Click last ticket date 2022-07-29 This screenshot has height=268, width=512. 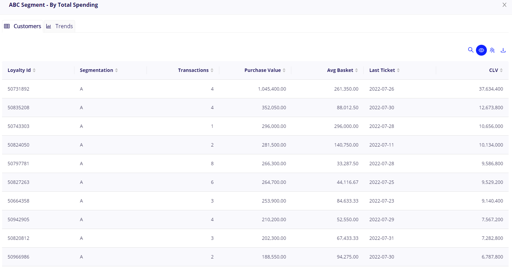tap(381, 219)
